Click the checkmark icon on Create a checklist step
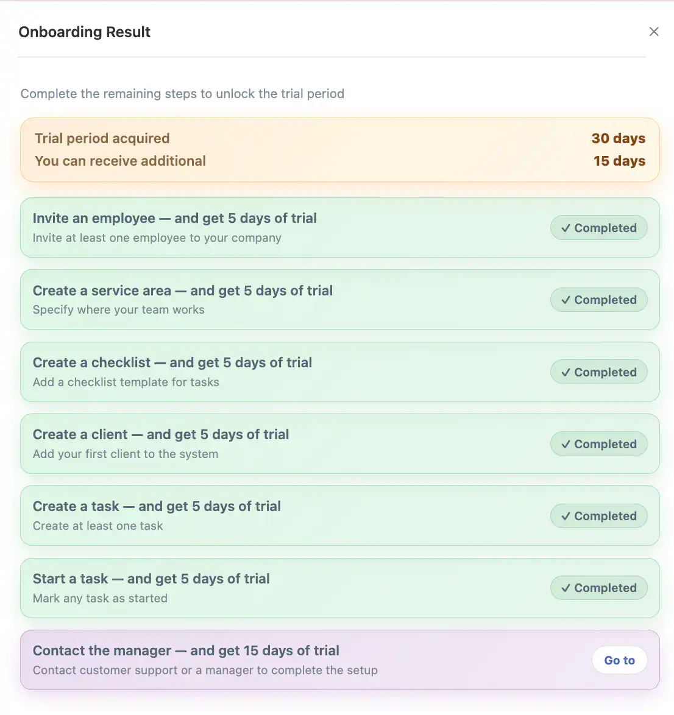The image size is (674, 715). 566,372
